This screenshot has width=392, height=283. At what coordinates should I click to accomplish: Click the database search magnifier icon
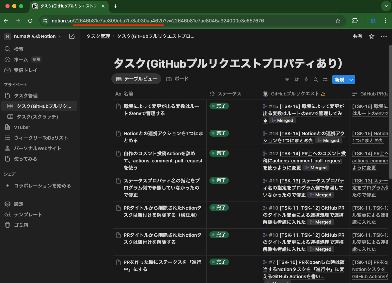click(316, 79)
